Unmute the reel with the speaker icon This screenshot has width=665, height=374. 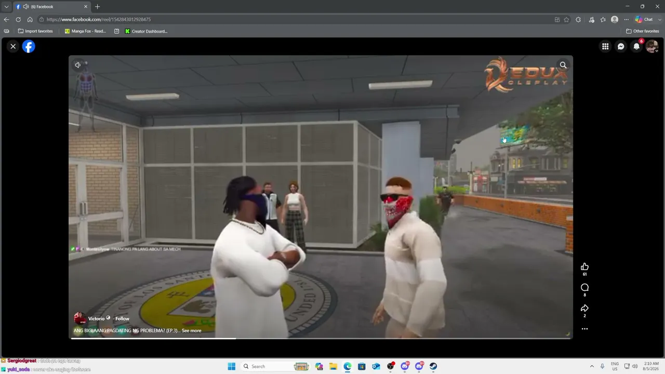point(78,65)
